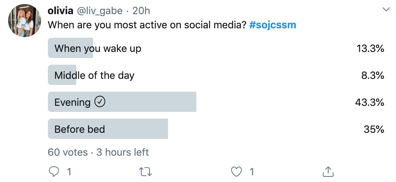Open the share tweet icon
396x182 pixels.
328,172
